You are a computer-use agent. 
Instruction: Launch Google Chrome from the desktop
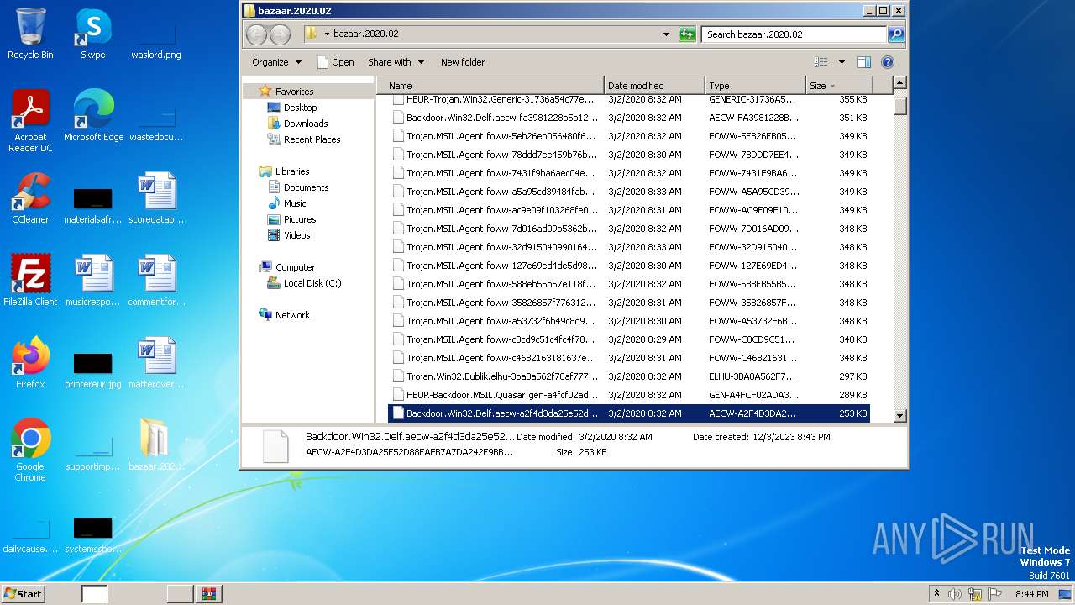coord(30,450)
